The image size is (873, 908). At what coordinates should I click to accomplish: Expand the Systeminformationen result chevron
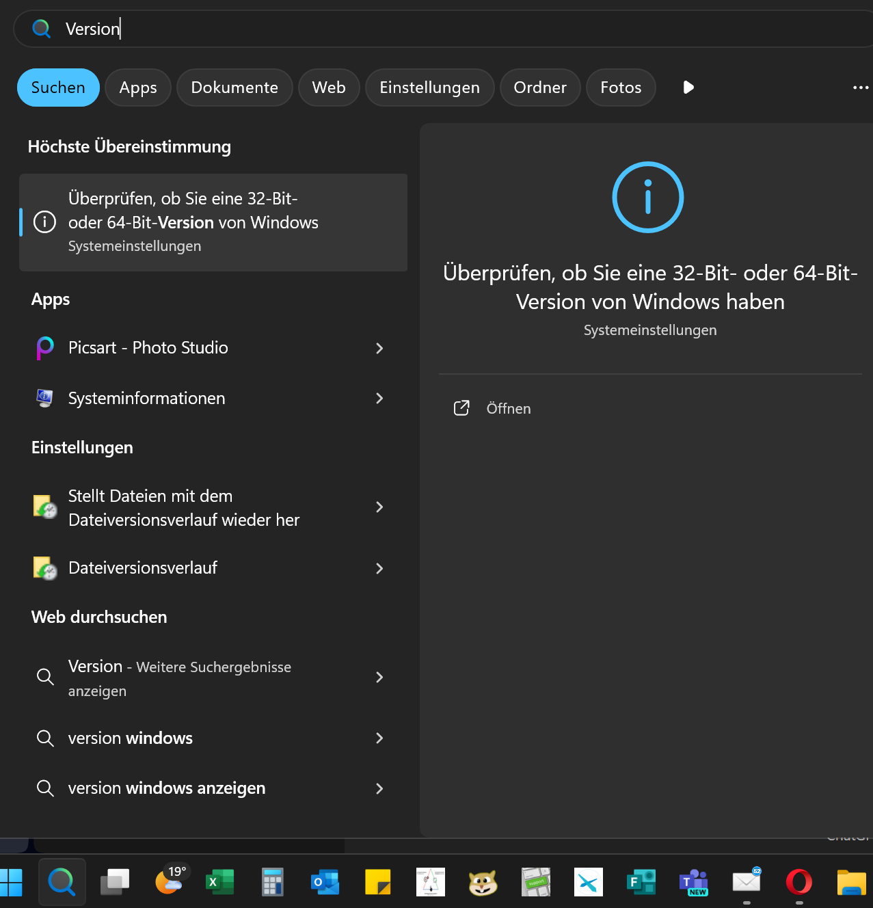pyautogui.click(x=379, y=398)
